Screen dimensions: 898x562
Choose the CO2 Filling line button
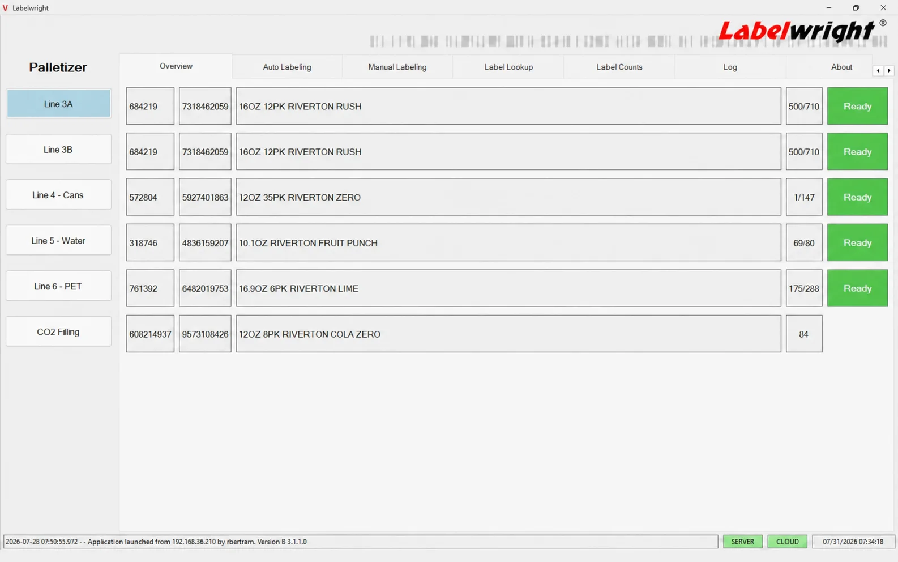pos(58,331)
